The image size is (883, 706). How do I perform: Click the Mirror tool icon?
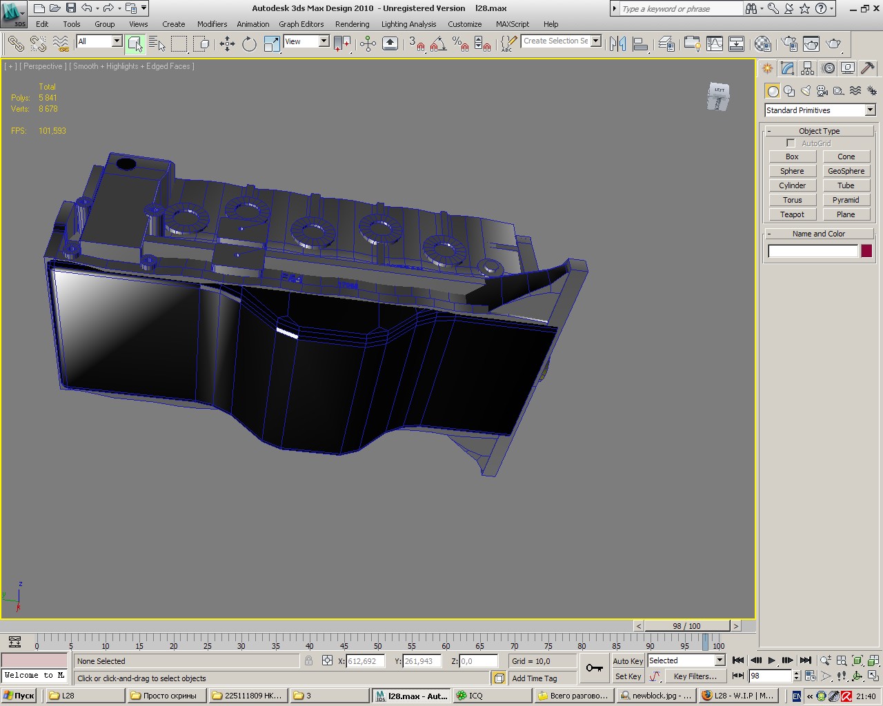point(617,44)
